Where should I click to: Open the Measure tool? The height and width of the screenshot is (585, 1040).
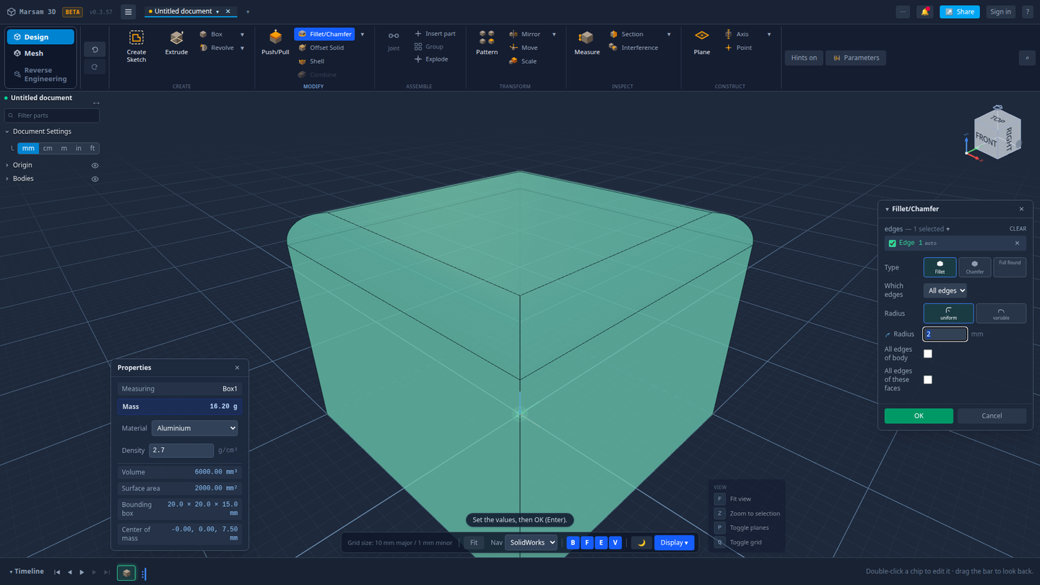pyautogui.click(x=586, y=43)
